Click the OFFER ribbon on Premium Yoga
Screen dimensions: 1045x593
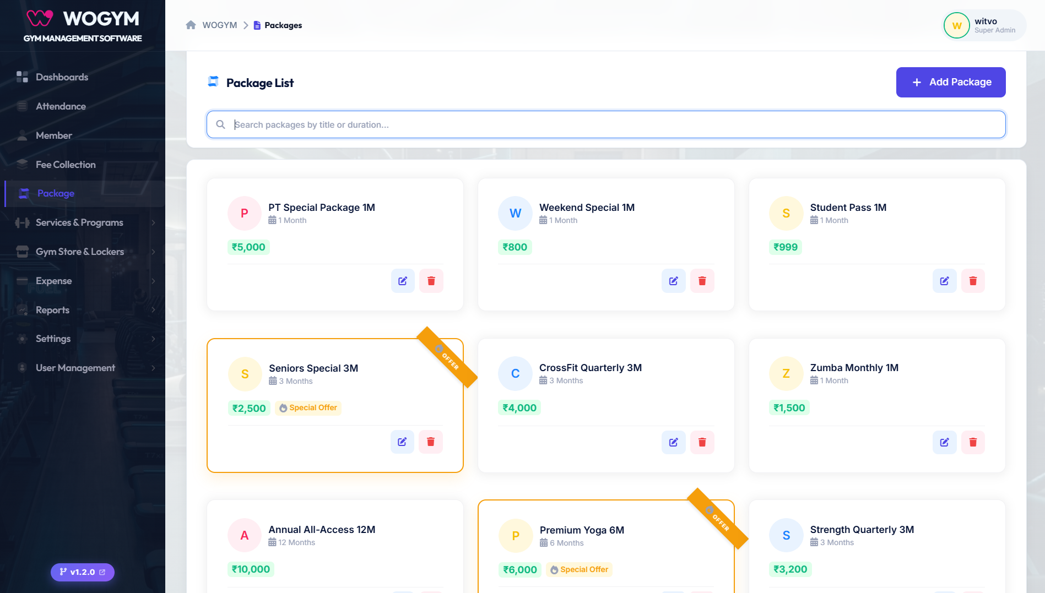tap(718, 519)
